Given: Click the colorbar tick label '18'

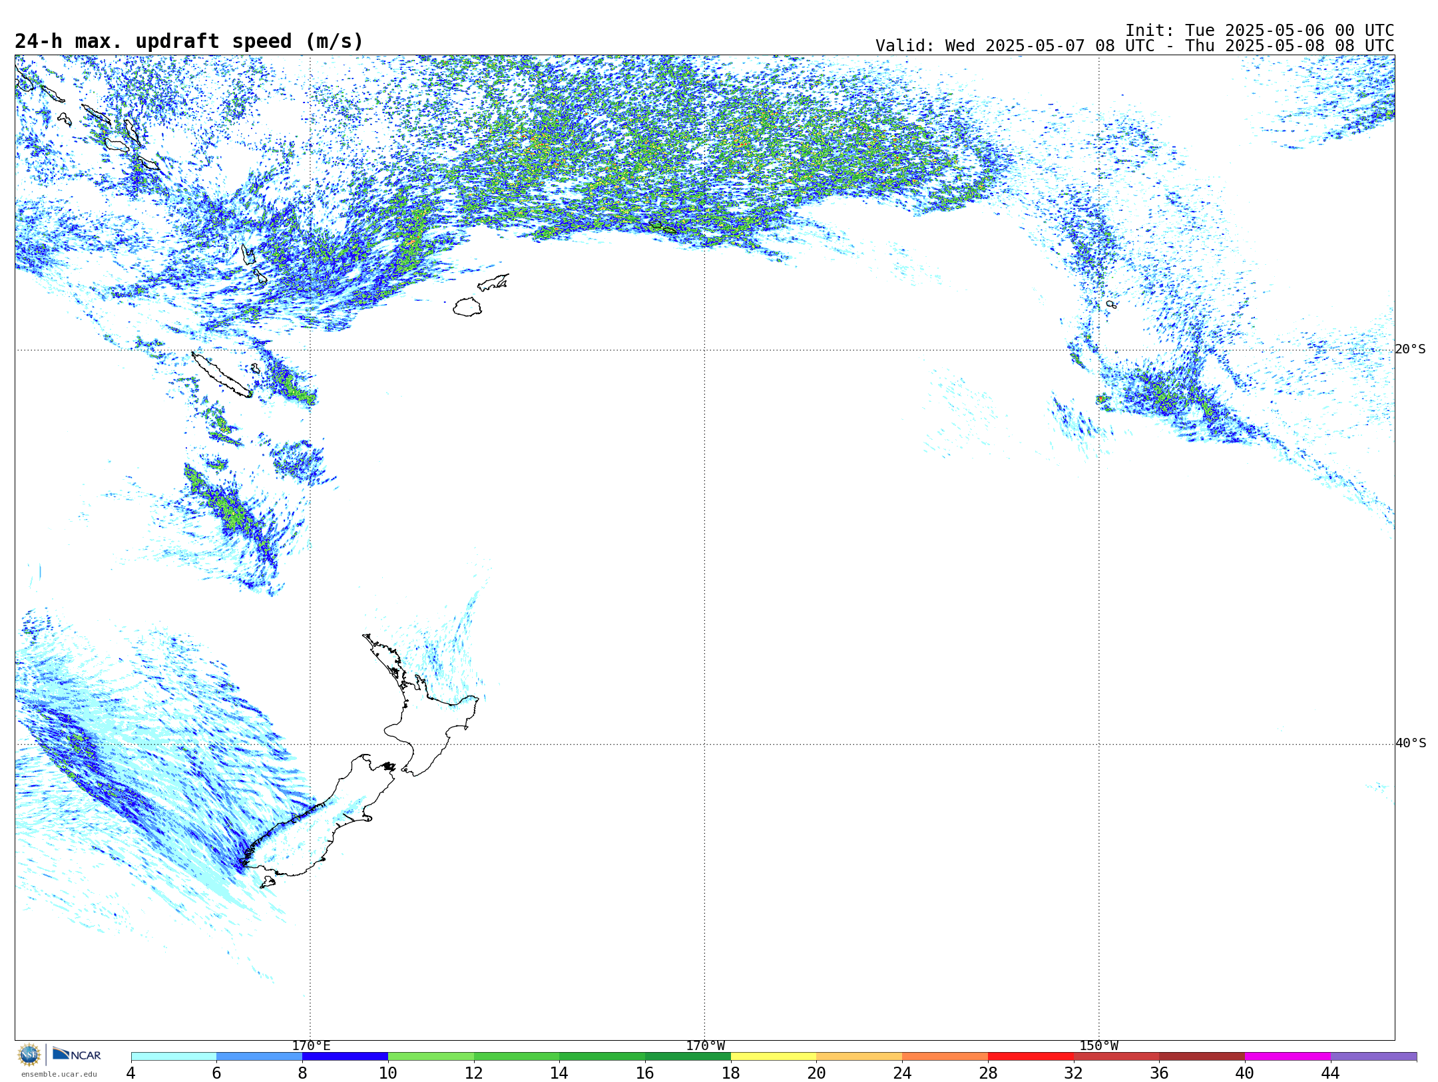Looking at the screenshot, I should 731,1073.
